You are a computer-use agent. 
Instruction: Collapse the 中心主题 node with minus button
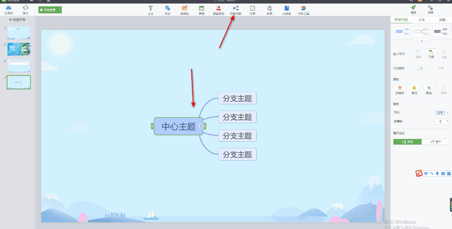point(201,126)
